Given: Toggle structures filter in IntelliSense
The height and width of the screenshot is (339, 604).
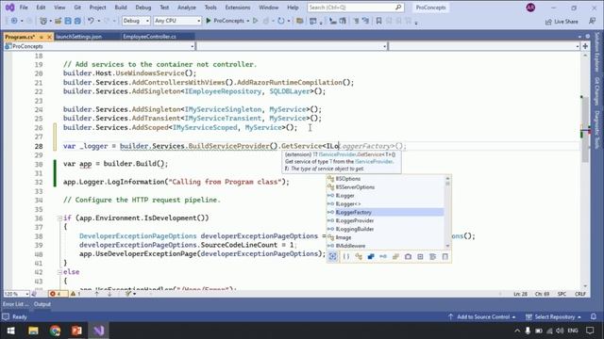Looking at the screenshot, I should click(395, 256).
